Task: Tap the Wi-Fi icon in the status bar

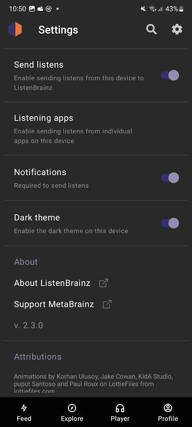Action: click(152, 9)
